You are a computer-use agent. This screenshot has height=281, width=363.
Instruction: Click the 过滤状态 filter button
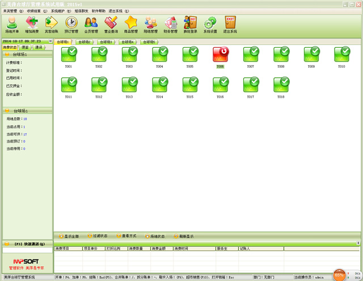click(98, 236)
